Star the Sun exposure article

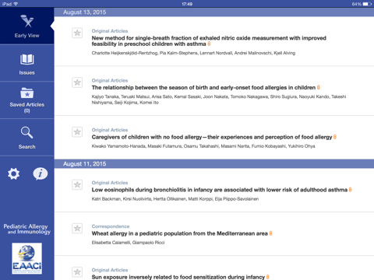[77, 272]
